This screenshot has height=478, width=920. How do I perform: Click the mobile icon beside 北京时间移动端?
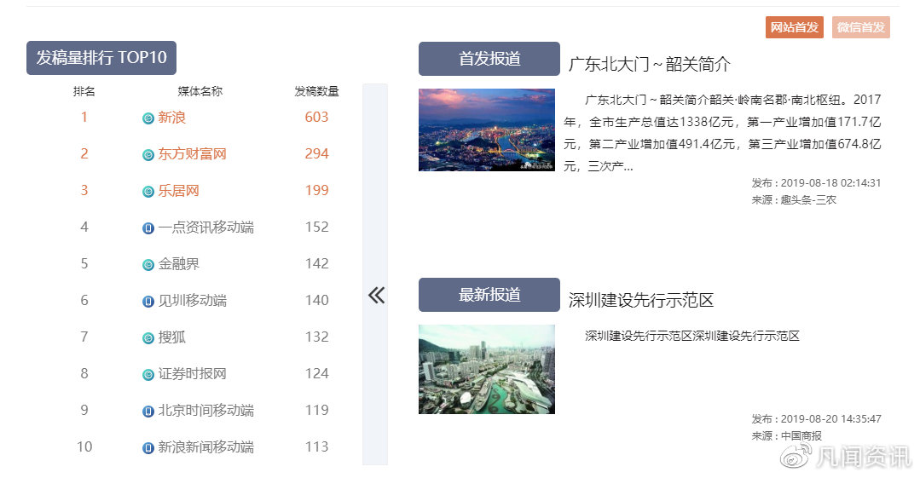point(148,412)
